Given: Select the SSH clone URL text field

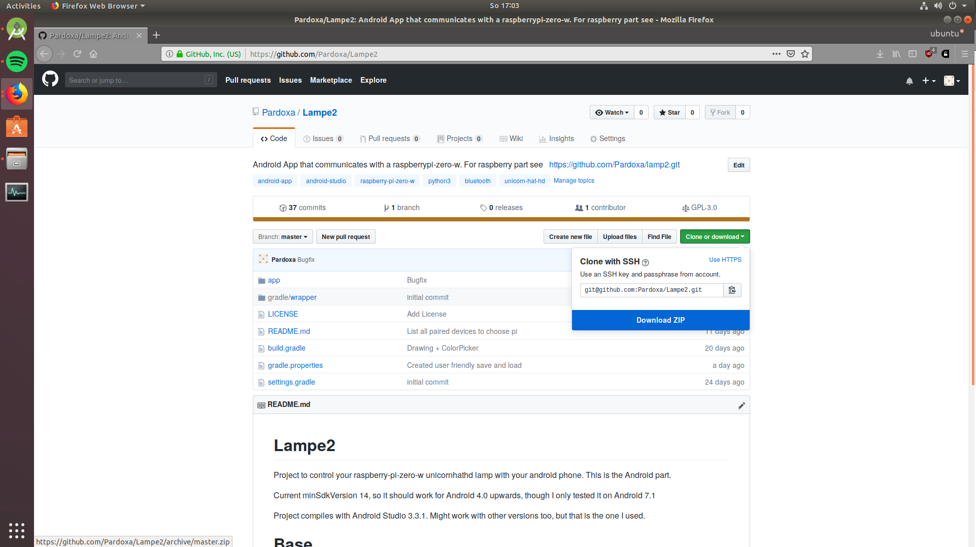Looking at the screenshot, I should (652, 290).
